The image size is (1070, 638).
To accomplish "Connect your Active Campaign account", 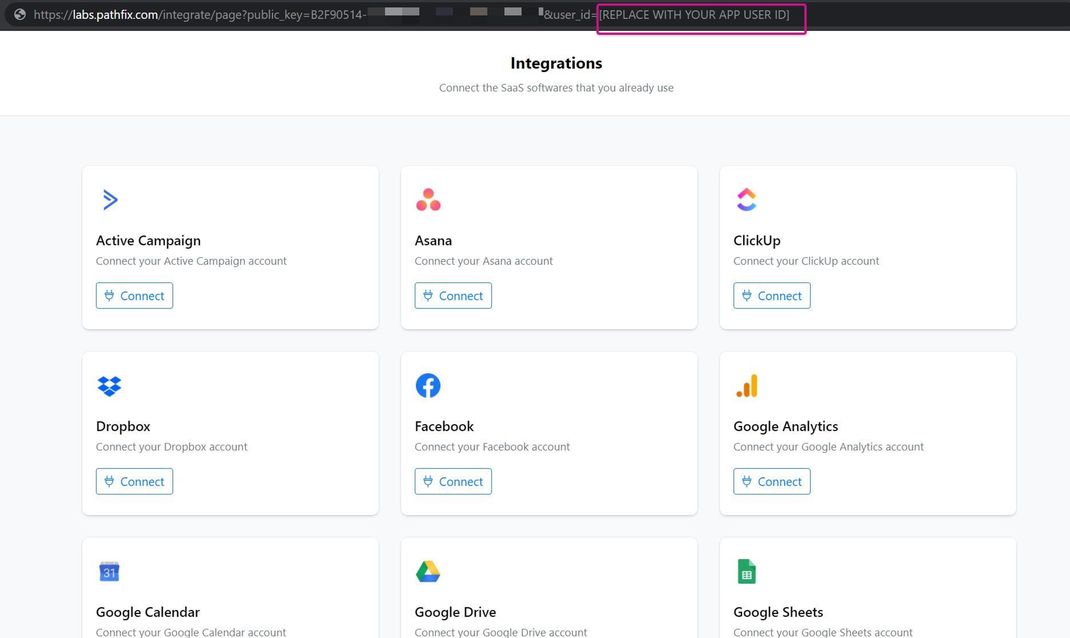I will [134, 295].
